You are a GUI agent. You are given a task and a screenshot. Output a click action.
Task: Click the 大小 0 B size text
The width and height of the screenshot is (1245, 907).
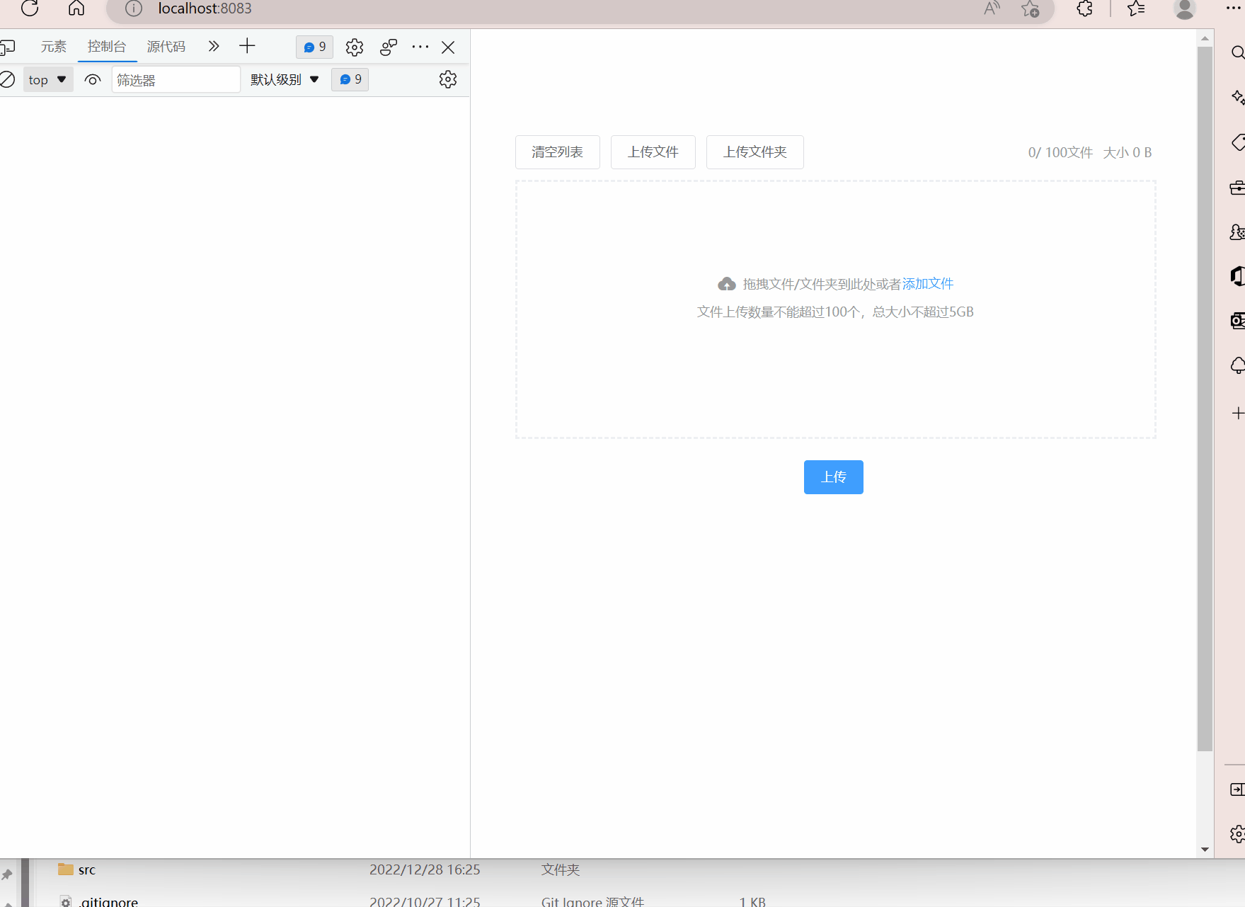[1128, 153]
